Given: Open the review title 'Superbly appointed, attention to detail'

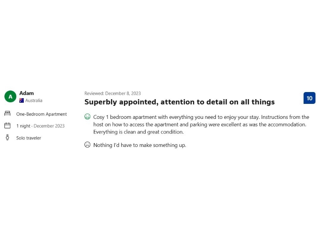Looking at the screenshot, I should click(180, 102).
